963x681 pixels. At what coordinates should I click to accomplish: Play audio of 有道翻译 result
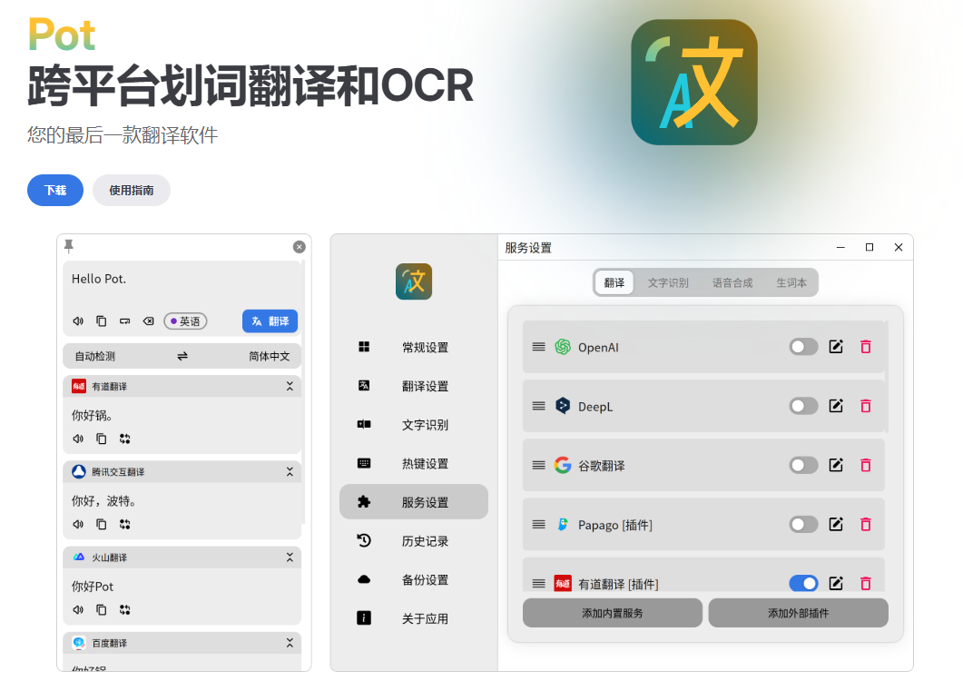pyautogui.click(x=78, y=439)
